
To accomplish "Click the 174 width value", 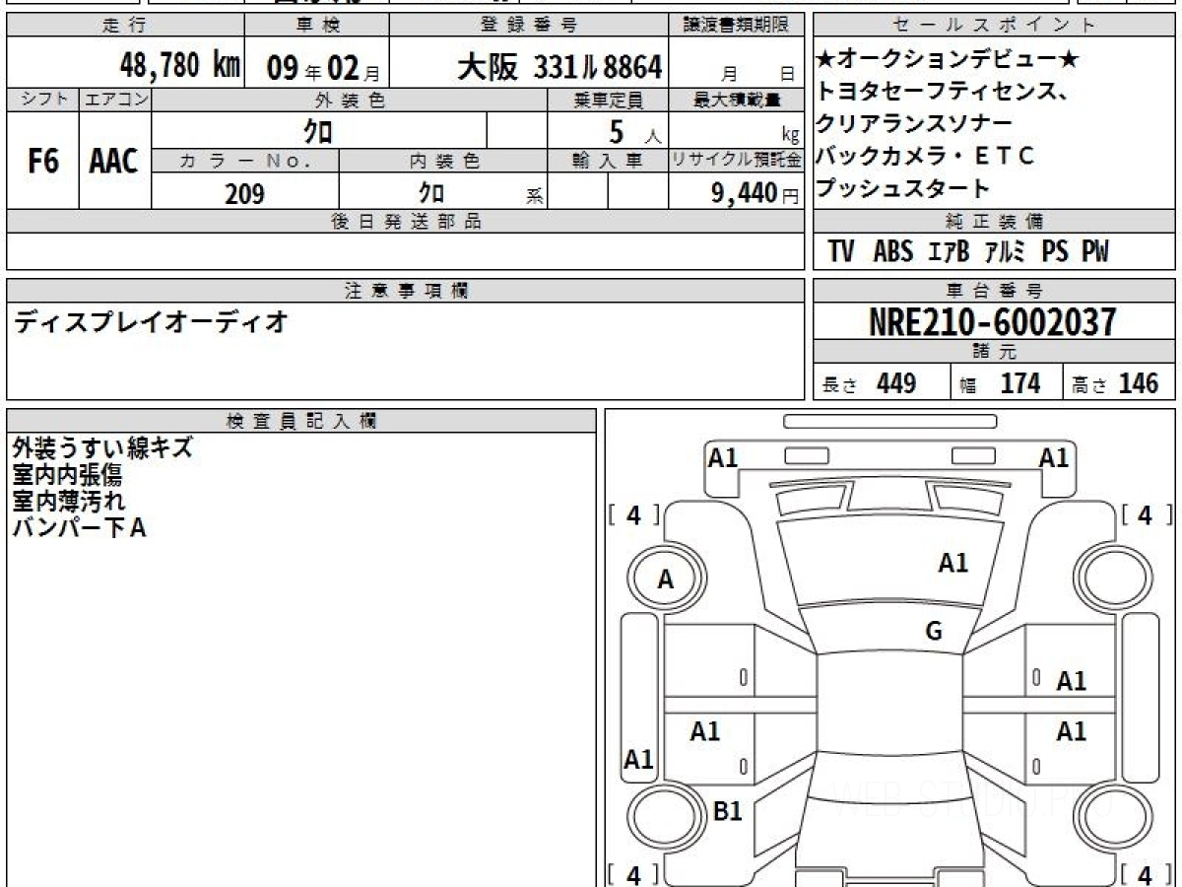I will point(1019,383).
